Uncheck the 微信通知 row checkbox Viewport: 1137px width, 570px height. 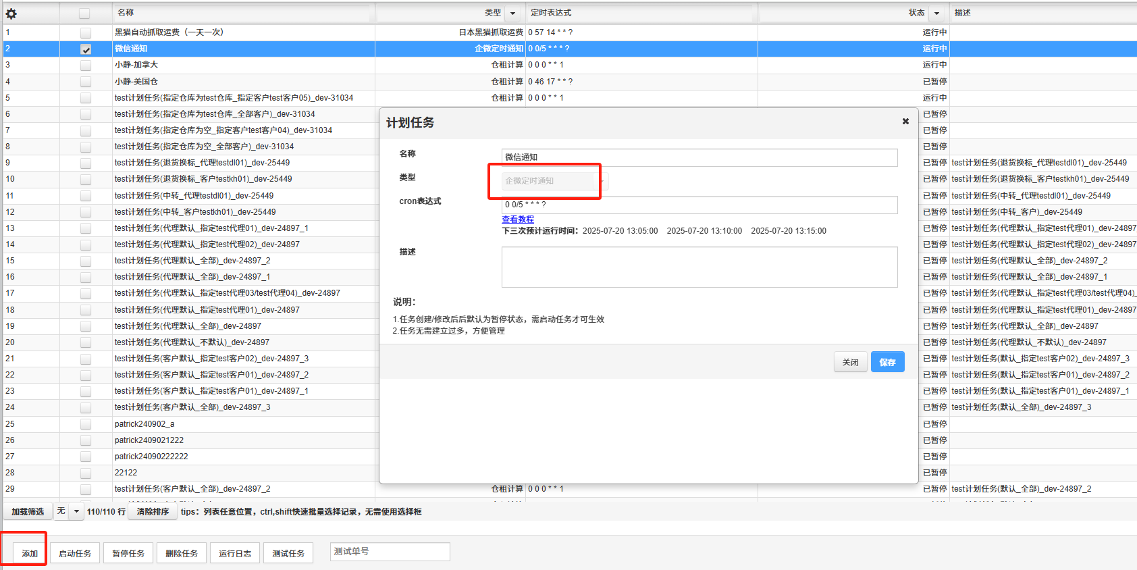click(x=86, y=49)
